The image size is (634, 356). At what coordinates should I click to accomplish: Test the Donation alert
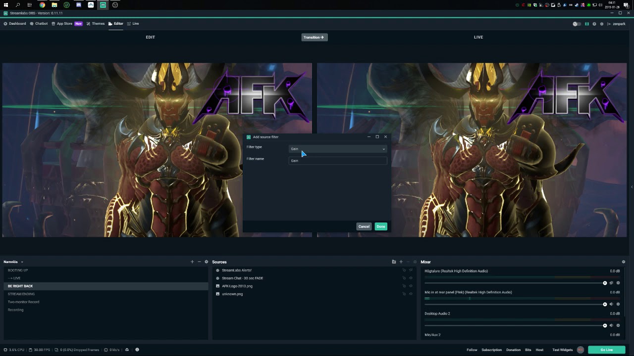tap(513, 350)
